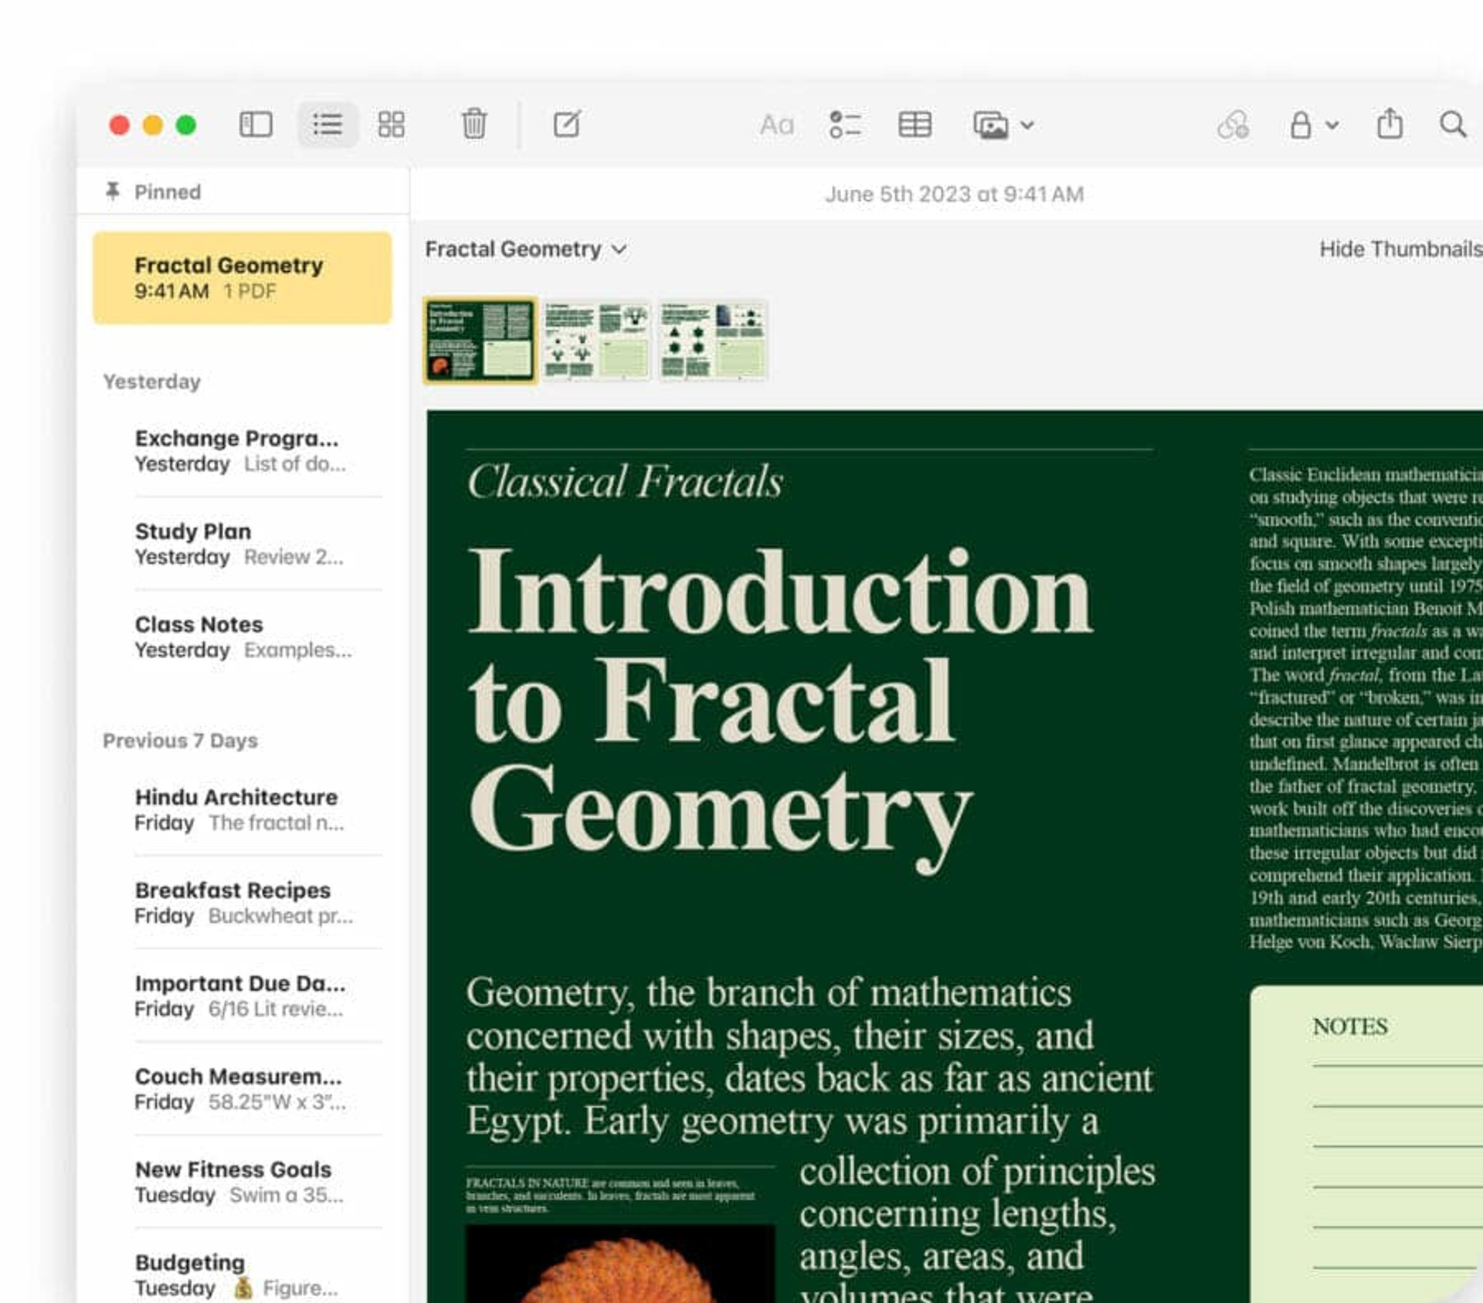Close the window with red button

119,124
